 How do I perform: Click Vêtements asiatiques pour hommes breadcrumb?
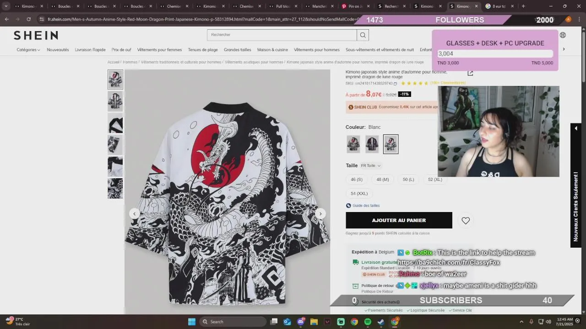click(x=254, y=62)
